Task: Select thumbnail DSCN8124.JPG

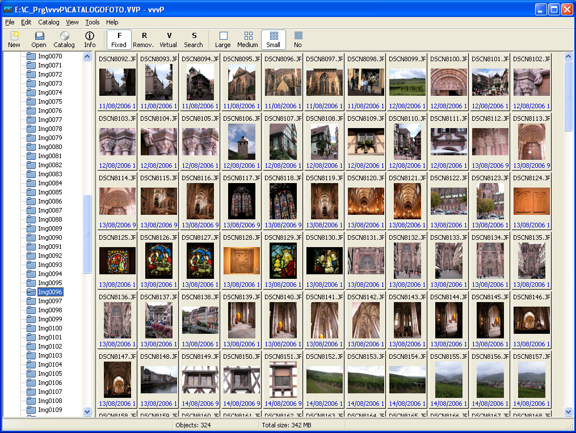Action: pos(532,201)
